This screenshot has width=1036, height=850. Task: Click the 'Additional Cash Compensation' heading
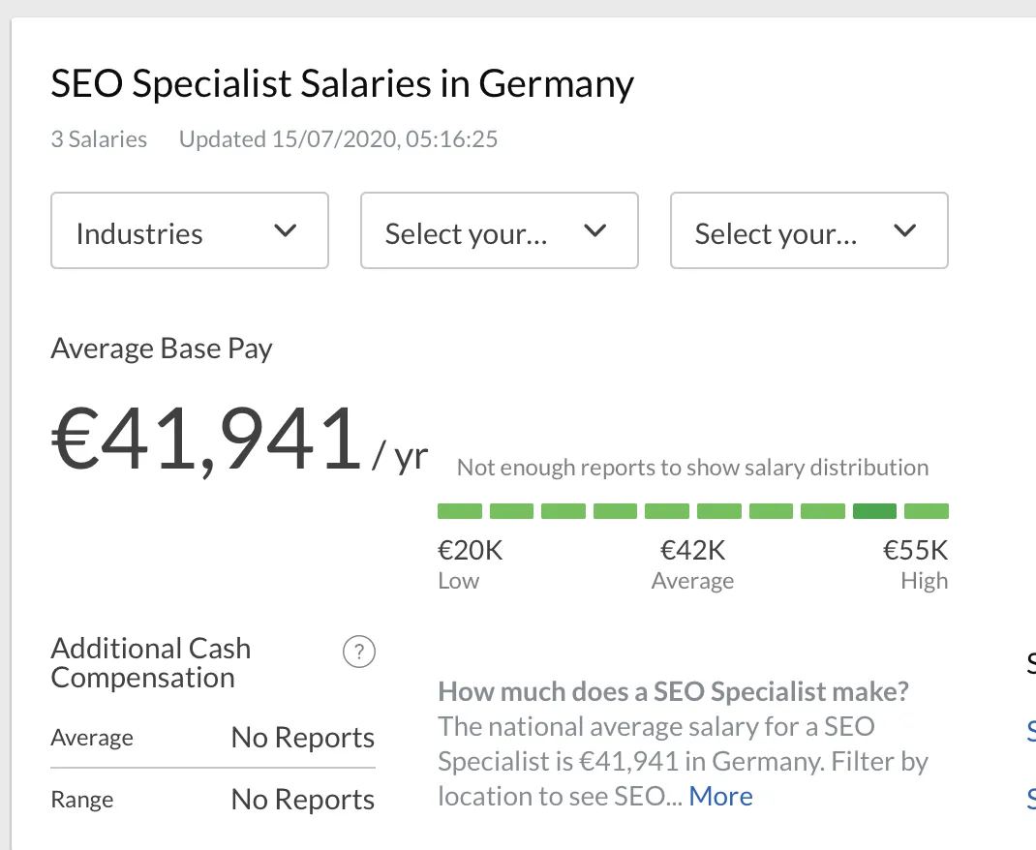(x=151, y=662)
